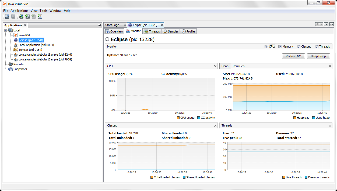The width and height of the screenshot is (337, 191).
Task: Click the orange Heap size legend swatch
Action: (x=295, y=118)
